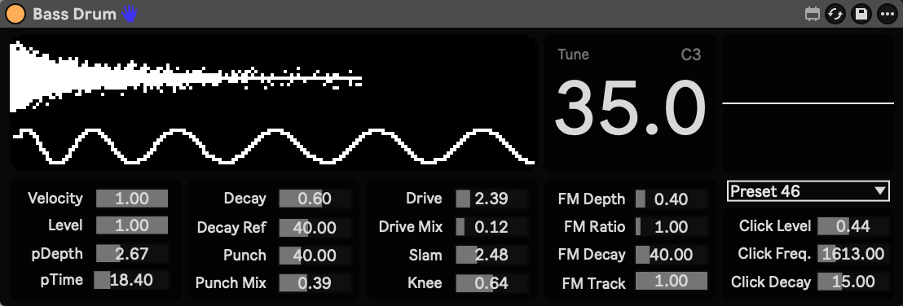Click the hot-swap preset circular arrows icon

(835, 15)
